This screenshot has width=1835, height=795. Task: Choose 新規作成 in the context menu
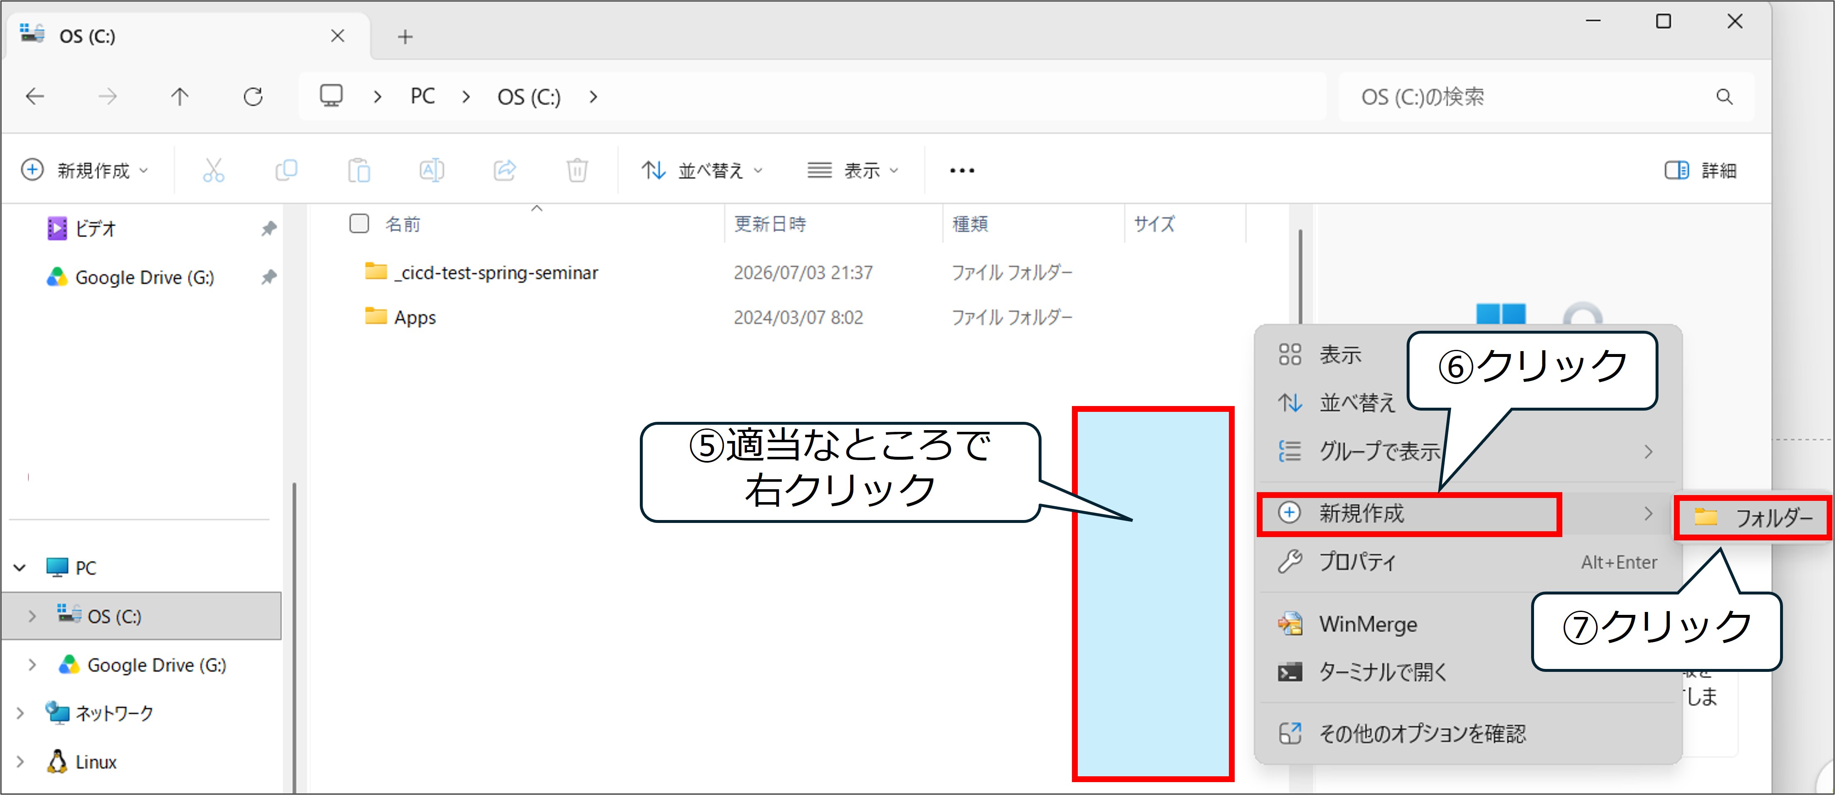pos(1467,513)
